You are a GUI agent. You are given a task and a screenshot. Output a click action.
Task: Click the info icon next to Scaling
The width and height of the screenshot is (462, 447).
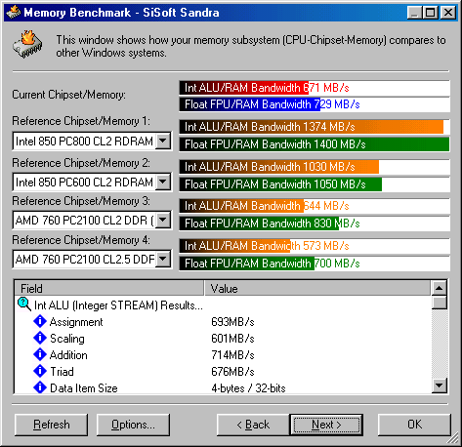click(40, 338)
